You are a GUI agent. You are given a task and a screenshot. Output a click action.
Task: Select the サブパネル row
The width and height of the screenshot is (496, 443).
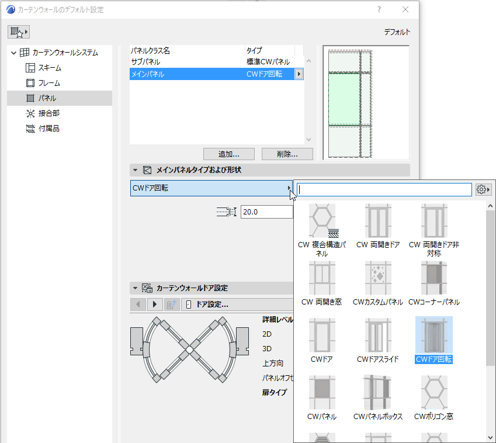pos(217,62)
